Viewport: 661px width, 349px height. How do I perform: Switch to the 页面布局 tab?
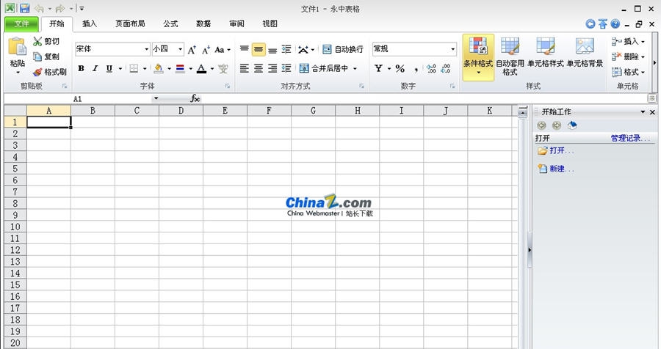[130, 23]
